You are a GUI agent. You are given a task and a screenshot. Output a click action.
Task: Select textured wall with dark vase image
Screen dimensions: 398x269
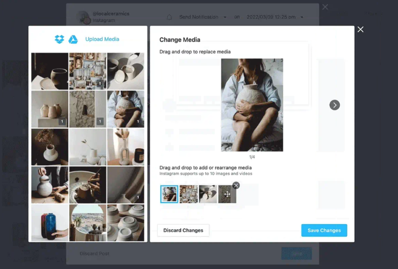click(88, 109)
